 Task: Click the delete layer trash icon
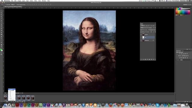(153, 59)
